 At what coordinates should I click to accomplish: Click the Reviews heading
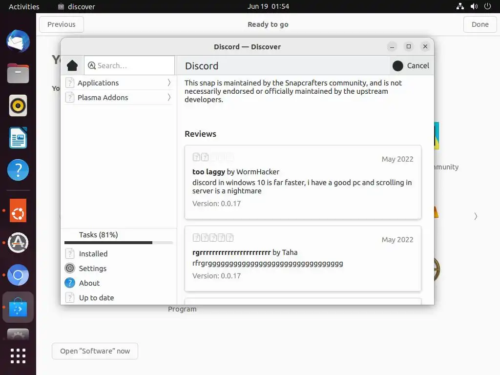(x=200, y=134)
